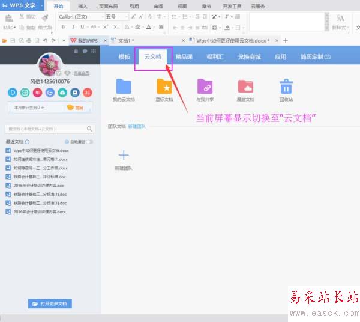The height and width of the screenshot is (322, 360).
Task: Click Bold in the ribbon
Action: pos(63,27)
